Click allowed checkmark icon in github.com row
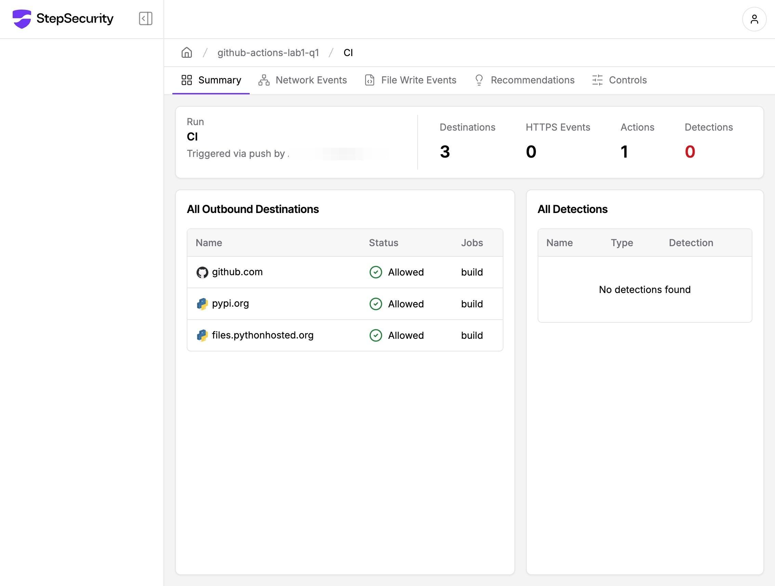This screenshot has height=586, width=775. click(376, 272)
